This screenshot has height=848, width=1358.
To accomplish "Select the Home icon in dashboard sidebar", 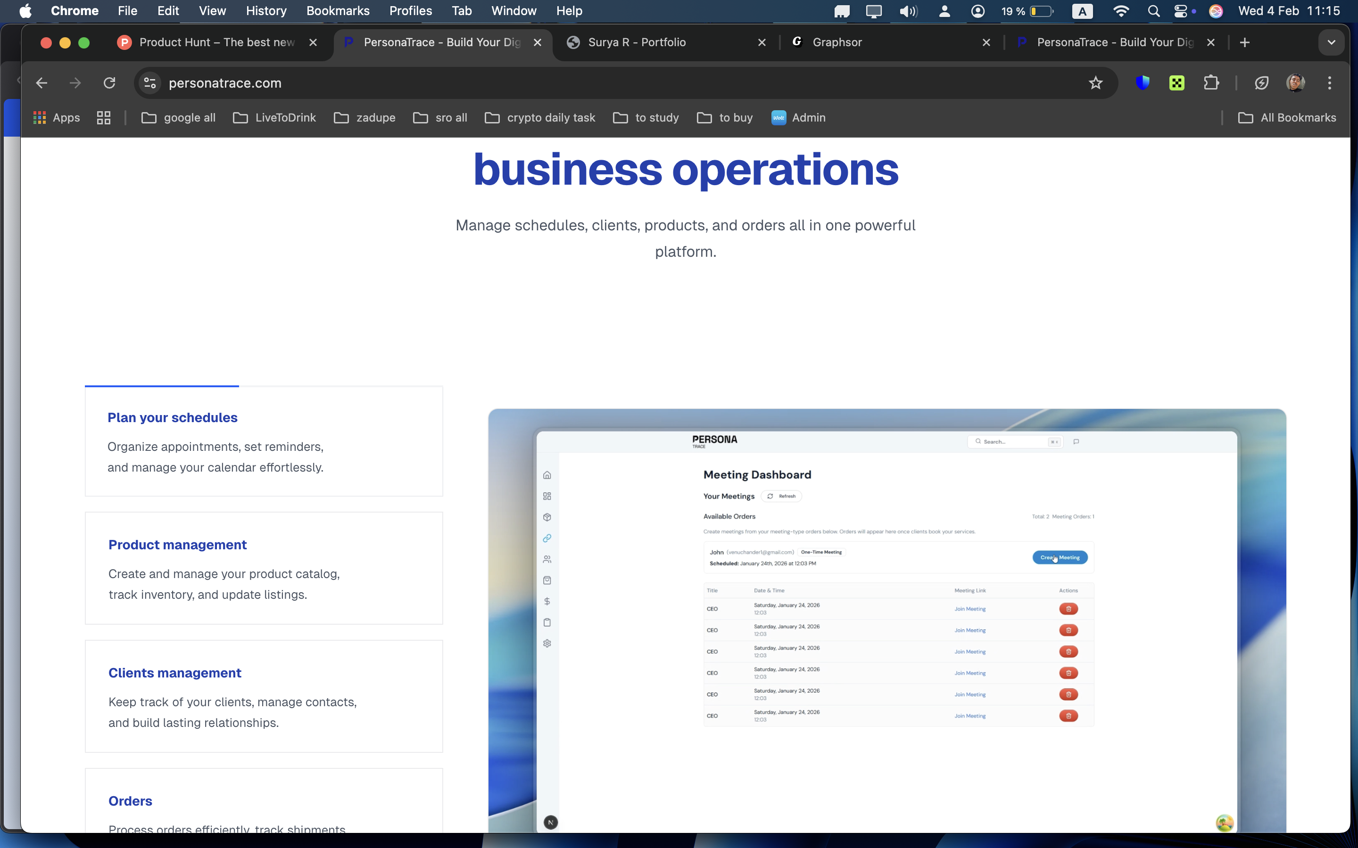I will 547,474.
